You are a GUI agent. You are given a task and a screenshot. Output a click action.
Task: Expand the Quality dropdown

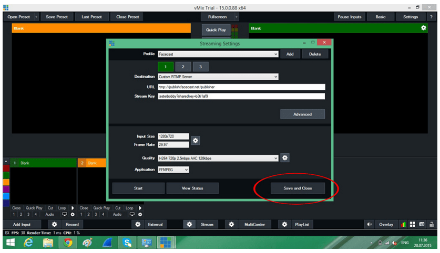275,159
